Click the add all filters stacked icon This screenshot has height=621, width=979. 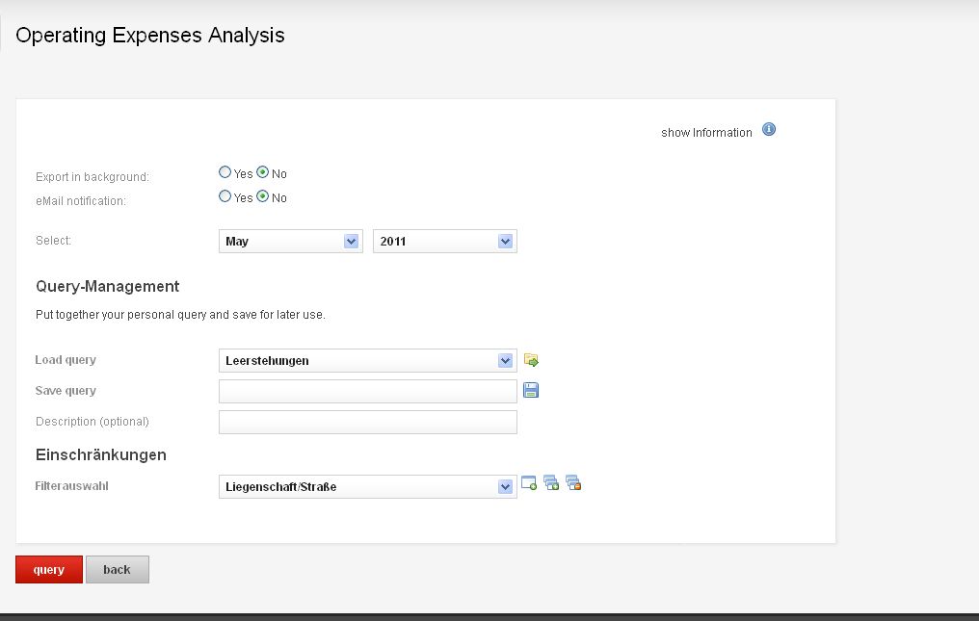tap(551, 483)
